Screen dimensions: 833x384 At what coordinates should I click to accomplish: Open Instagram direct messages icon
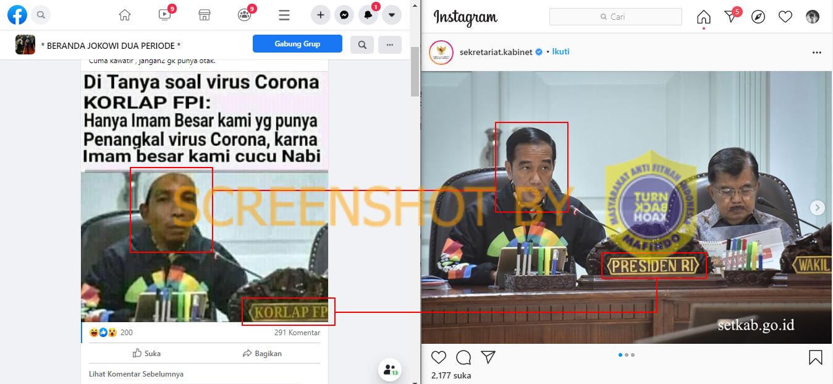tap(731, 17)
